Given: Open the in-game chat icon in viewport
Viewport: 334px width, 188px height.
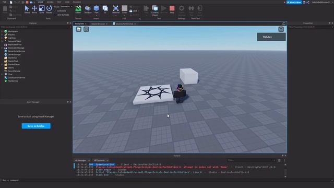Looking at the screenshot, I should click(86, 29).
